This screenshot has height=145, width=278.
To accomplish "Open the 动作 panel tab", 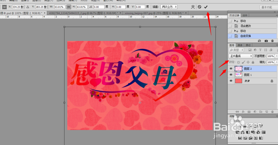I will click(x=245, y=16).
